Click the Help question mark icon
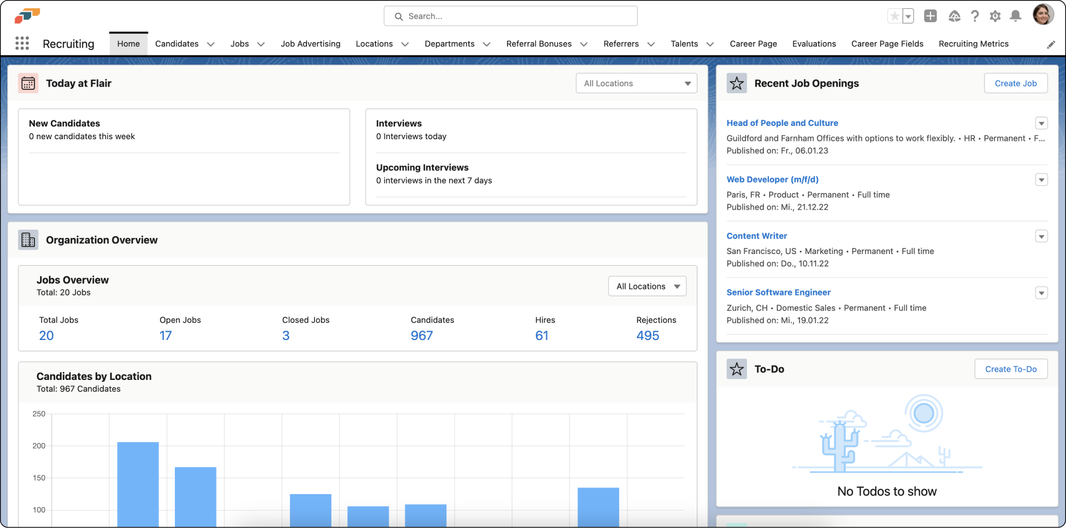1066x528 pixels. tap(975, 16)
